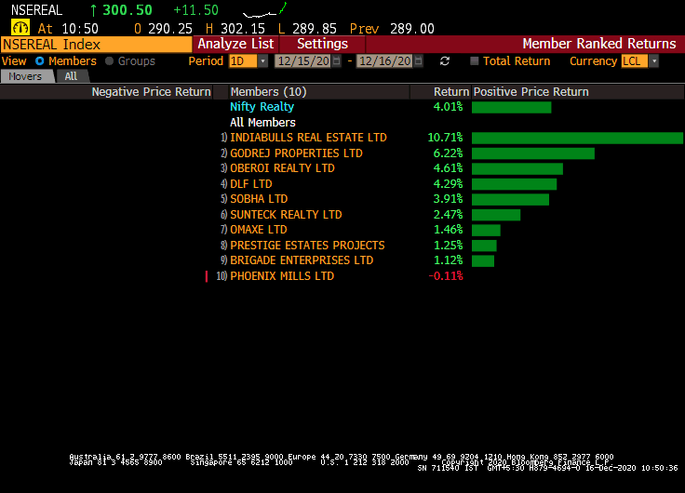This screenshot has width=685, height=493.
Task: Click red negative bar marker for Phoenix Mills
Action: coord(208,276)
